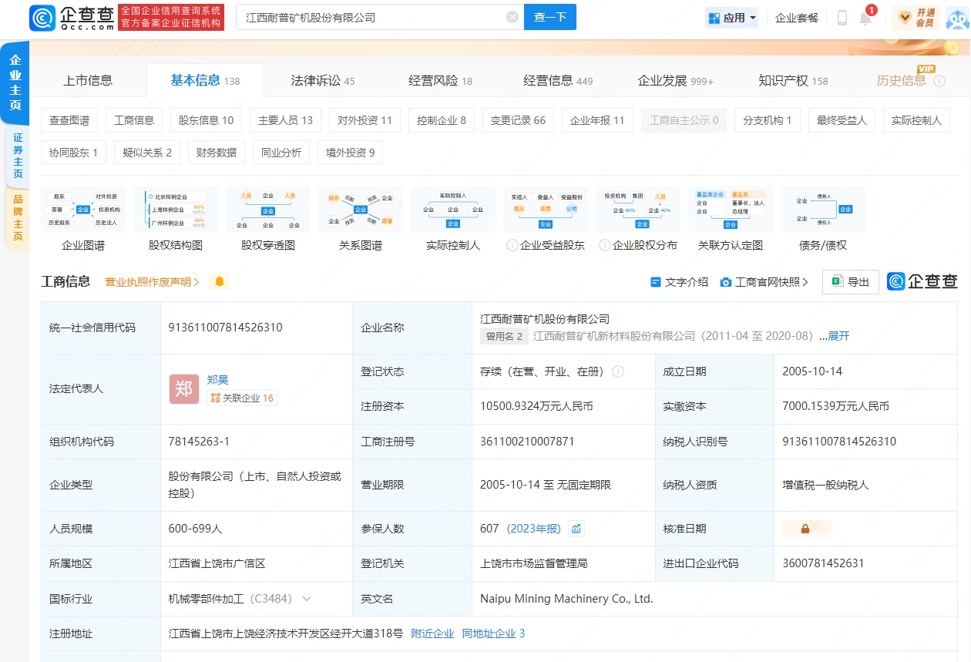The width and height of the screenshot is (971, 662).
Task: Click the info icon before 企业股权分布
Action: coord(604,246)
